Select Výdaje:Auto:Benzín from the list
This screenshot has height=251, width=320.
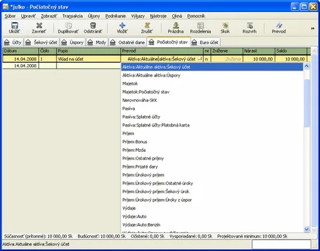tap(212, 225)
